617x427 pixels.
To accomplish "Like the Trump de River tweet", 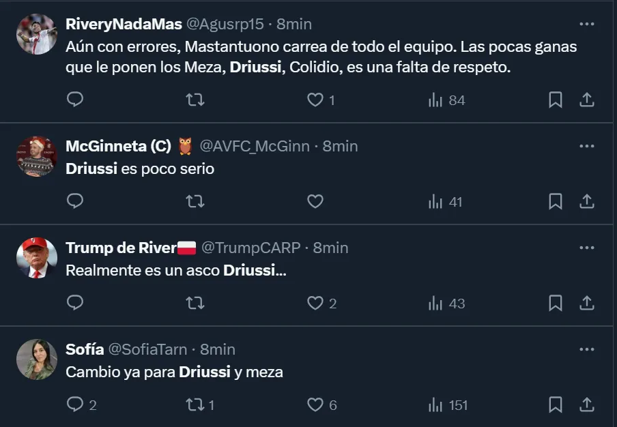I will [x=315, y=303].
